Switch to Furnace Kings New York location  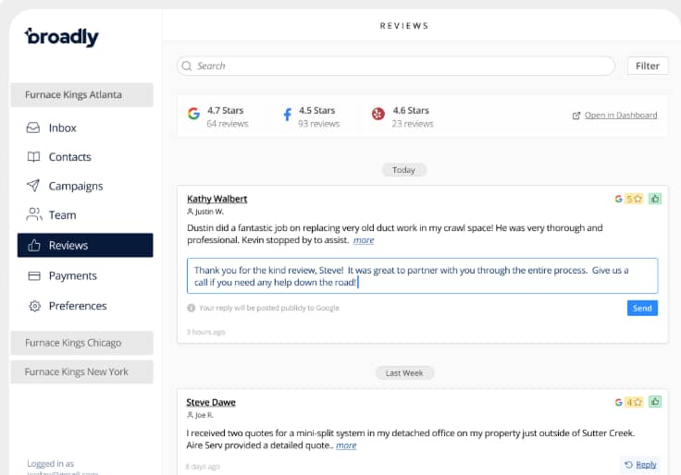[81, 371]
